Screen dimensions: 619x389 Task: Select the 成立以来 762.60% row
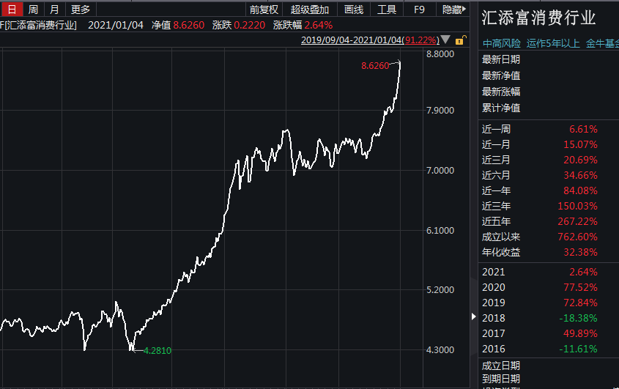click(540, 237)
